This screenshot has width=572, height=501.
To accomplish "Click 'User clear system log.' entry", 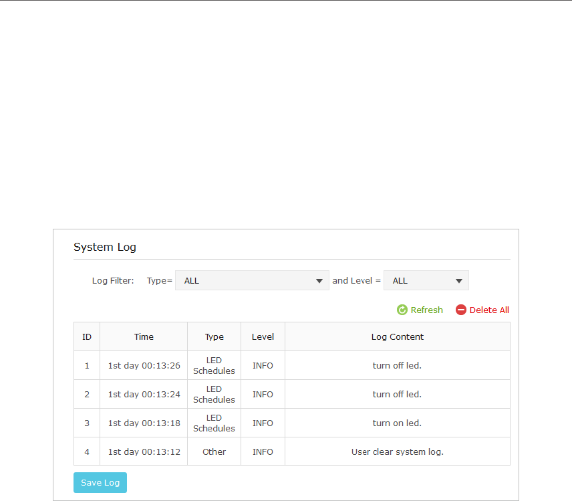I will (x=398, y=452).
